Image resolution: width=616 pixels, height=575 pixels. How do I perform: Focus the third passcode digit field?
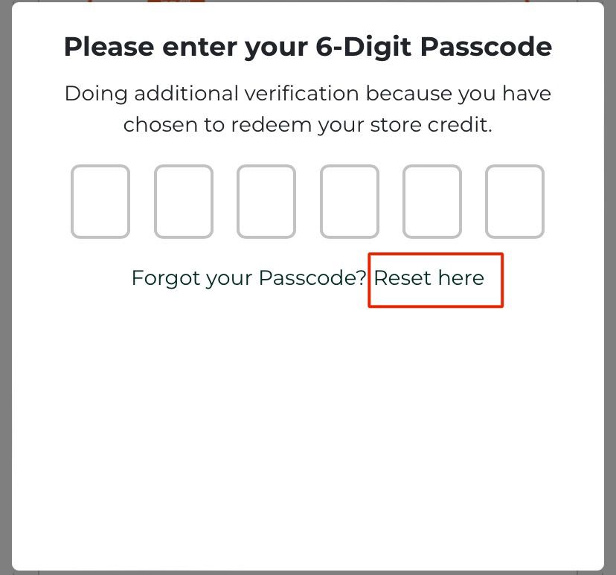coord(266,202)
